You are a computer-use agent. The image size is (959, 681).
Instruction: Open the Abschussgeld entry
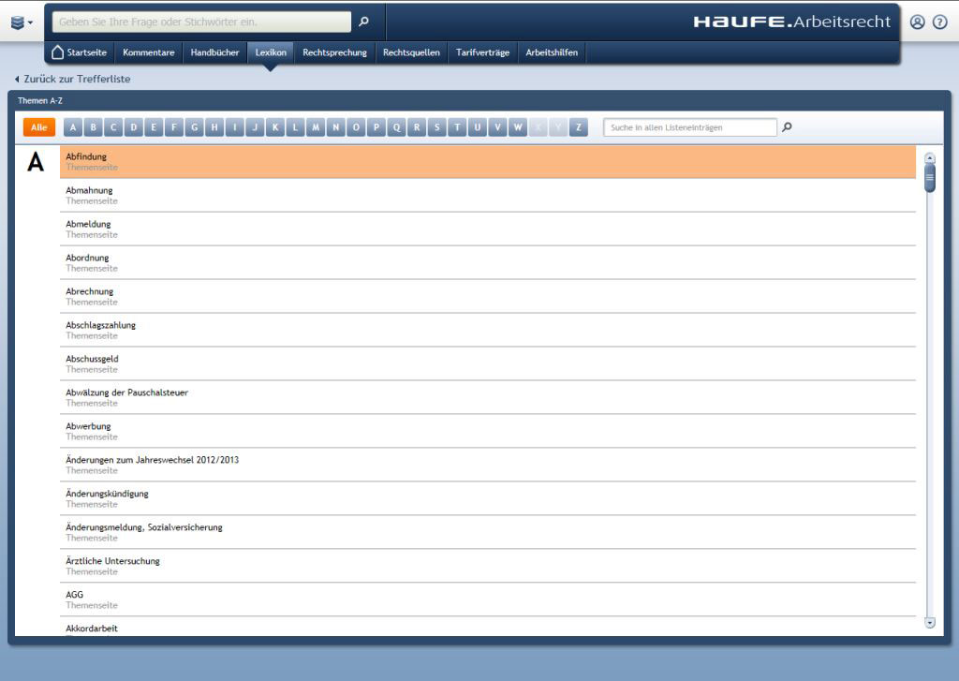[x=487, y=363]
